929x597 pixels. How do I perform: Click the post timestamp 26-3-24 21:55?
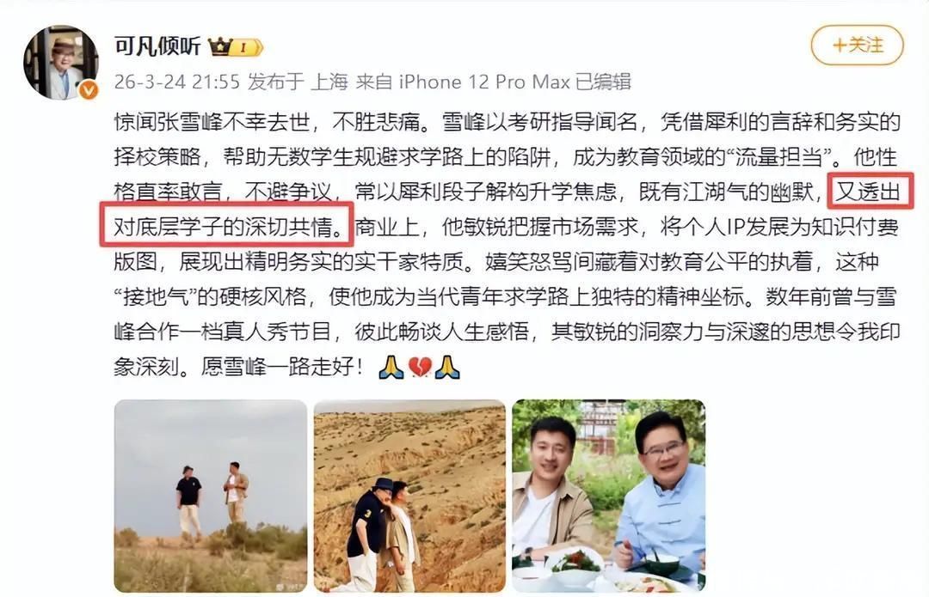(x=176, y=82)
